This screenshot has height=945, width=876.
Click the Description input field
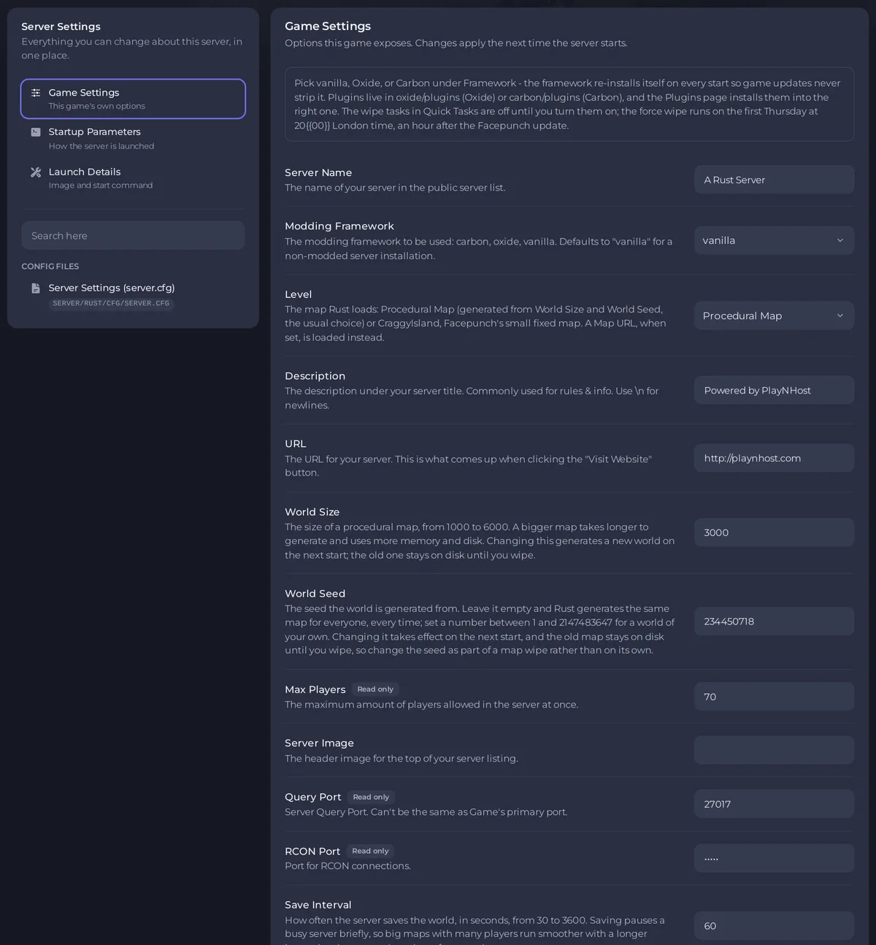[774, 390]
